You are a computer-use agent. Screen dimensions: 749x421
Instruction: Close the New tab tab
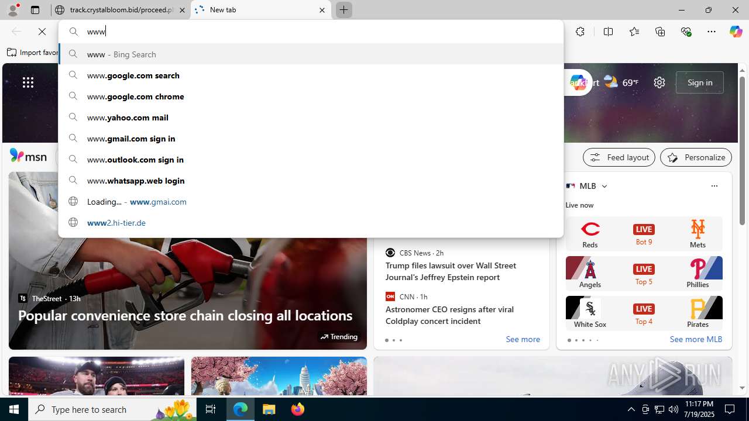[x=322, y=10]
